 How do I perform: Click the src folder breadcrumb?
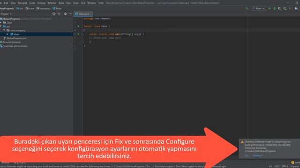coord(20,8)
